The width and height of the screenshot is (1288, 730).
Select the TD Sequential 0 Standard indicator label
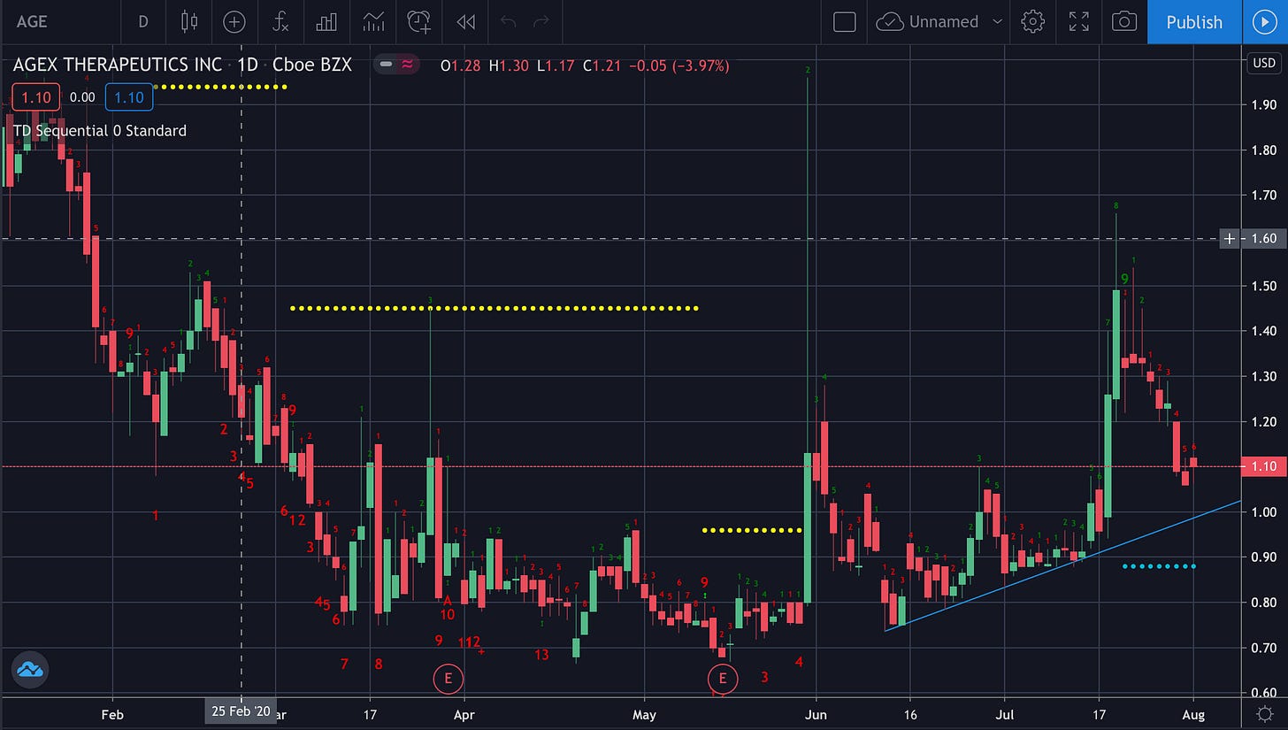tap(100, 130)
